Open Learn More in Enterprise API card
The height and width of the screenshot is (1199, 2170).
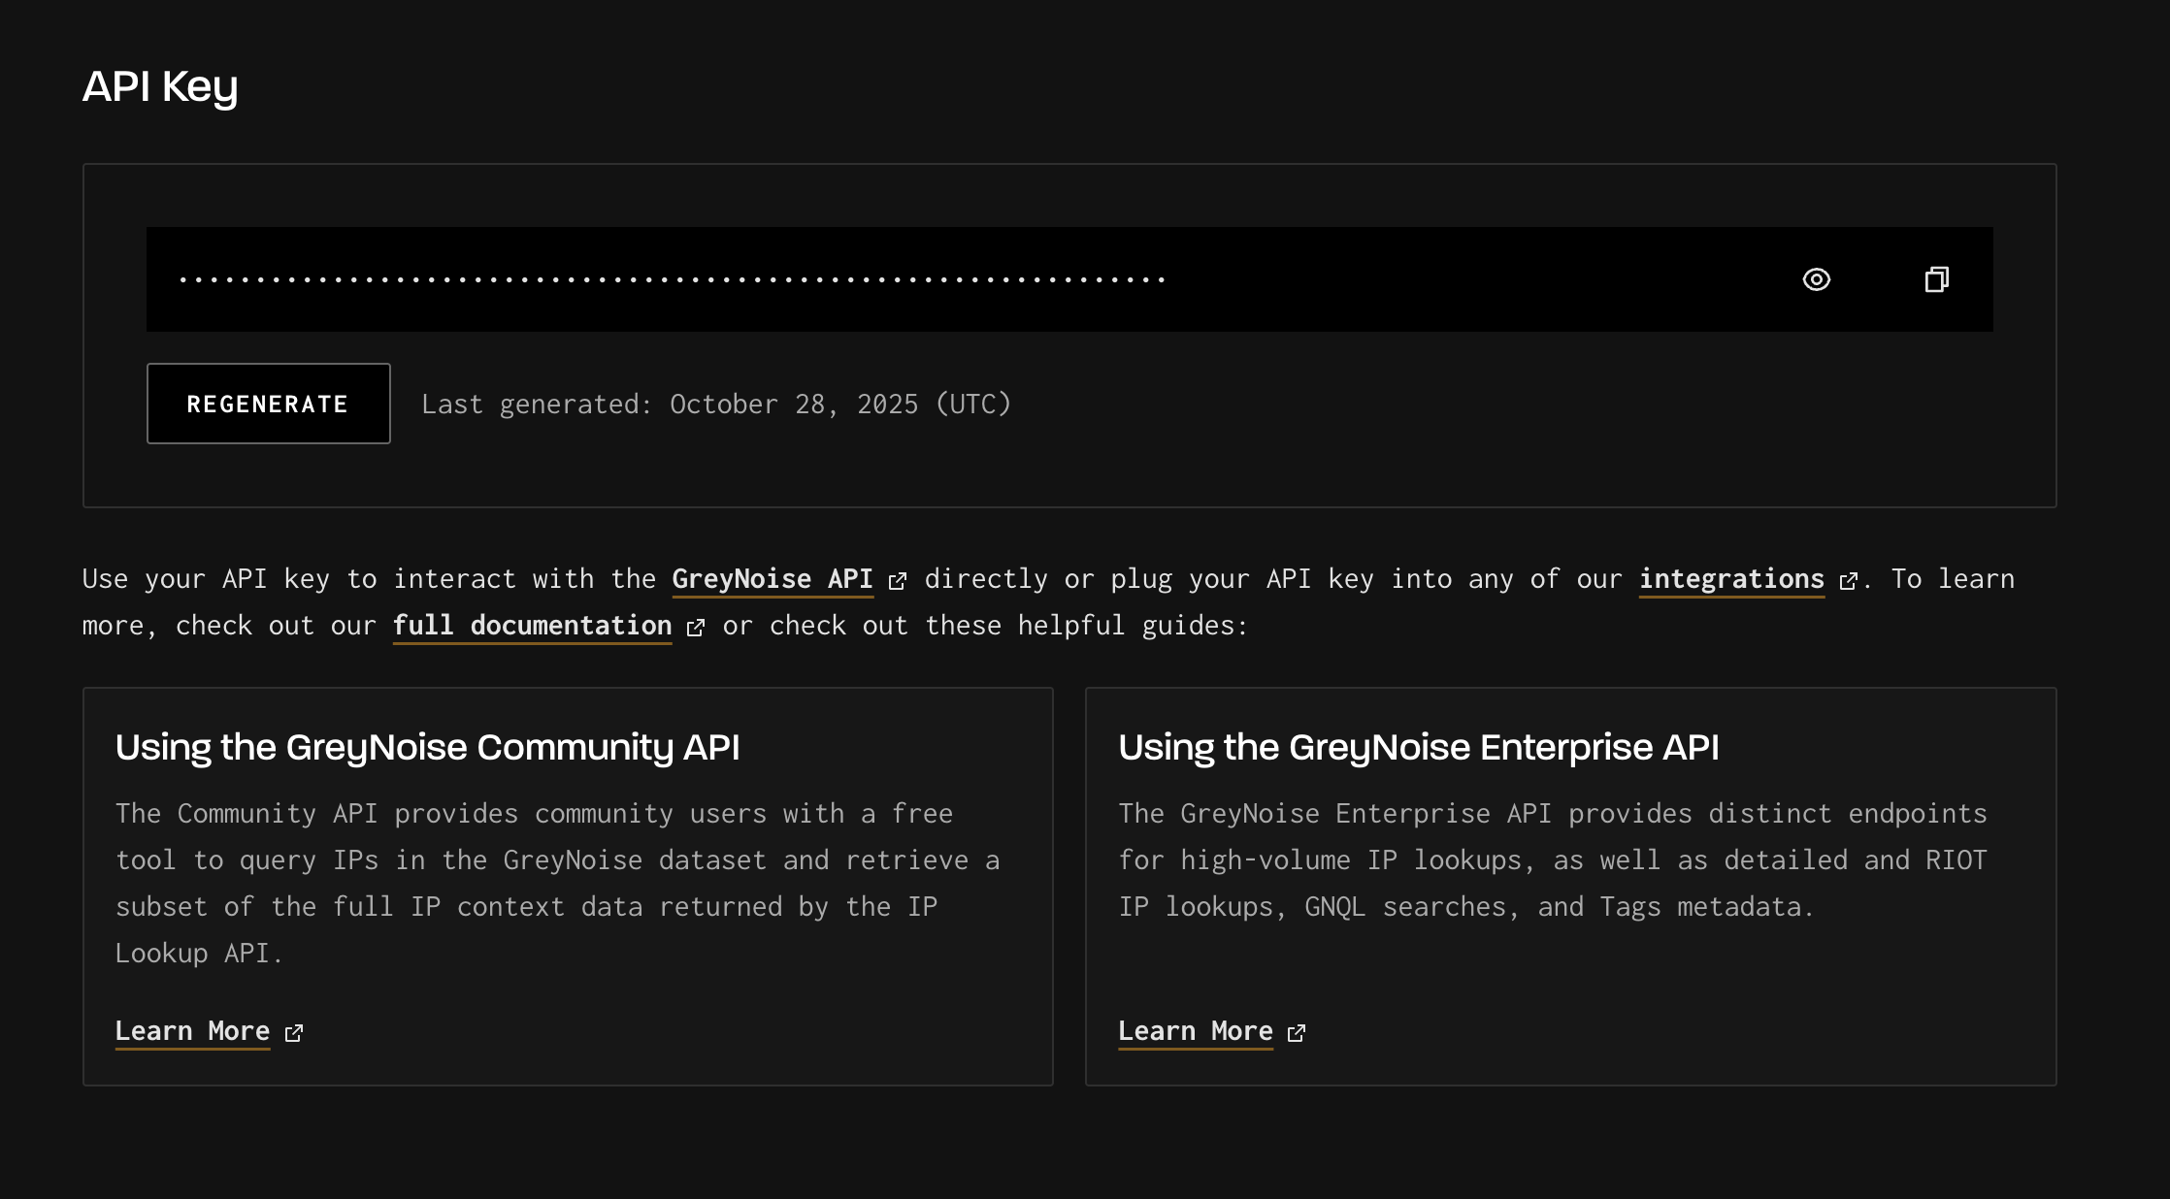1195,1031
